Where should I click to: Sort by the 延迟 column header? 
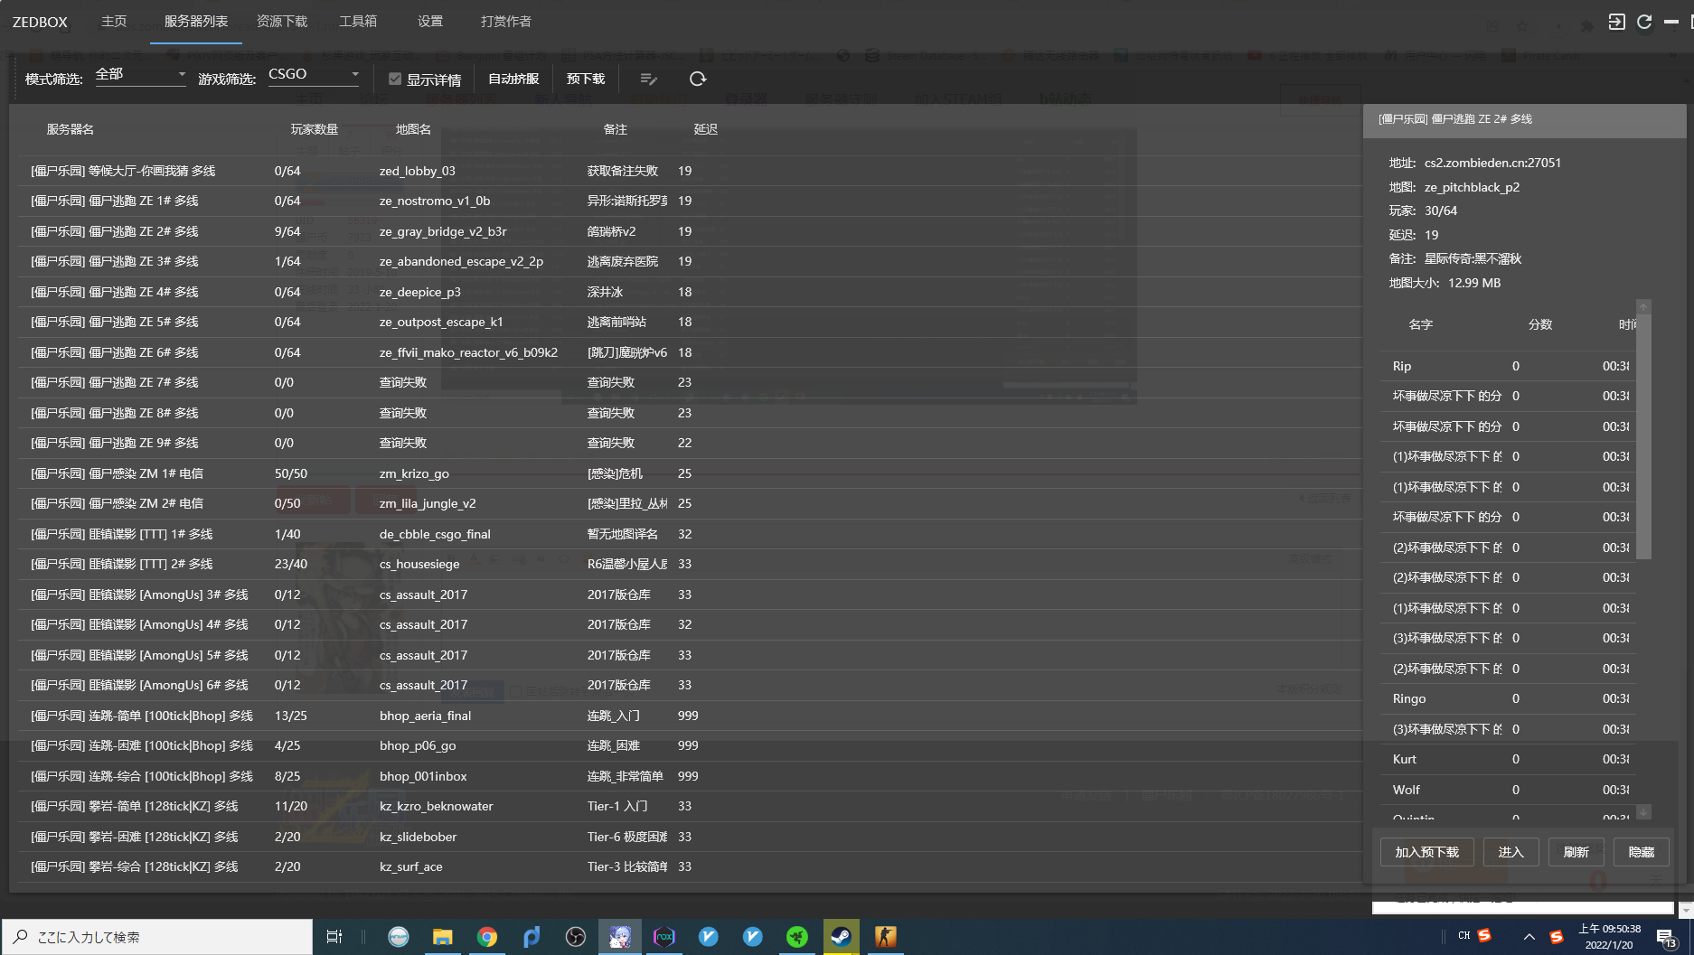tap(706, 129)
